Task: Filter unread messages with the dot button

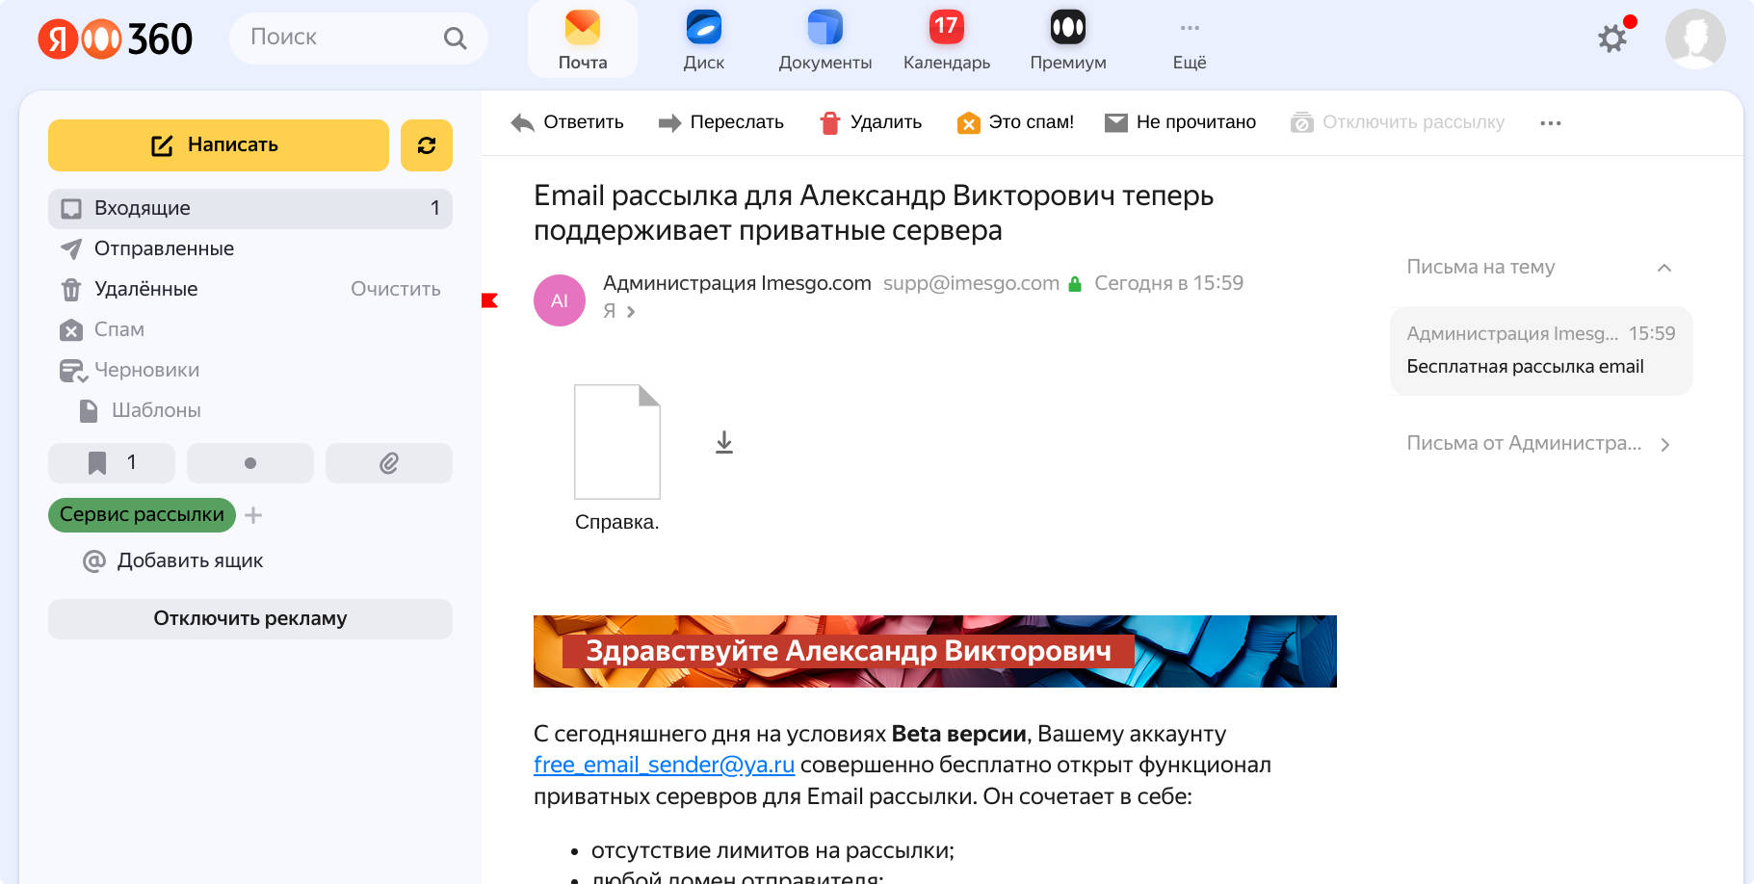Action: point(250,463)
